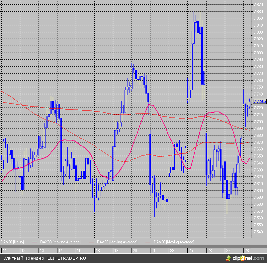Screen dimensions: 267x263
Task: Click date marker 25 on the time axis
Action: 191,250
